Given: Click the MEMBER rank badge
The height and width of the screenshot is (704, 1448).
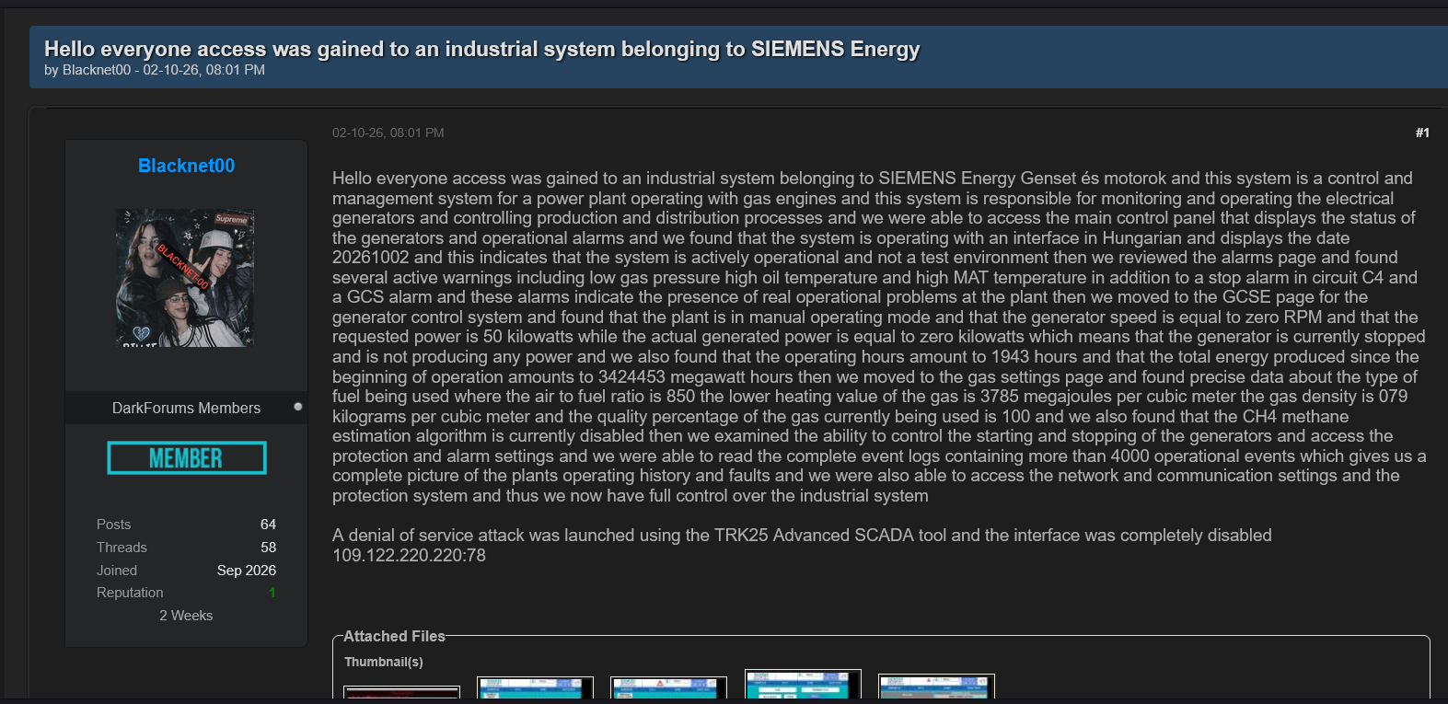Looking at the screenshot, I should pos(187,458).
